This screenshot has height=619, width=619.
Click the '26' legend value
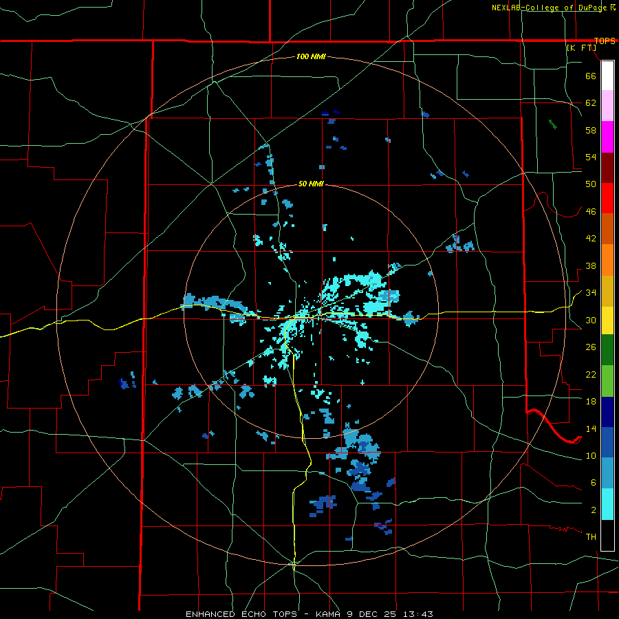[x=591, y=347]
